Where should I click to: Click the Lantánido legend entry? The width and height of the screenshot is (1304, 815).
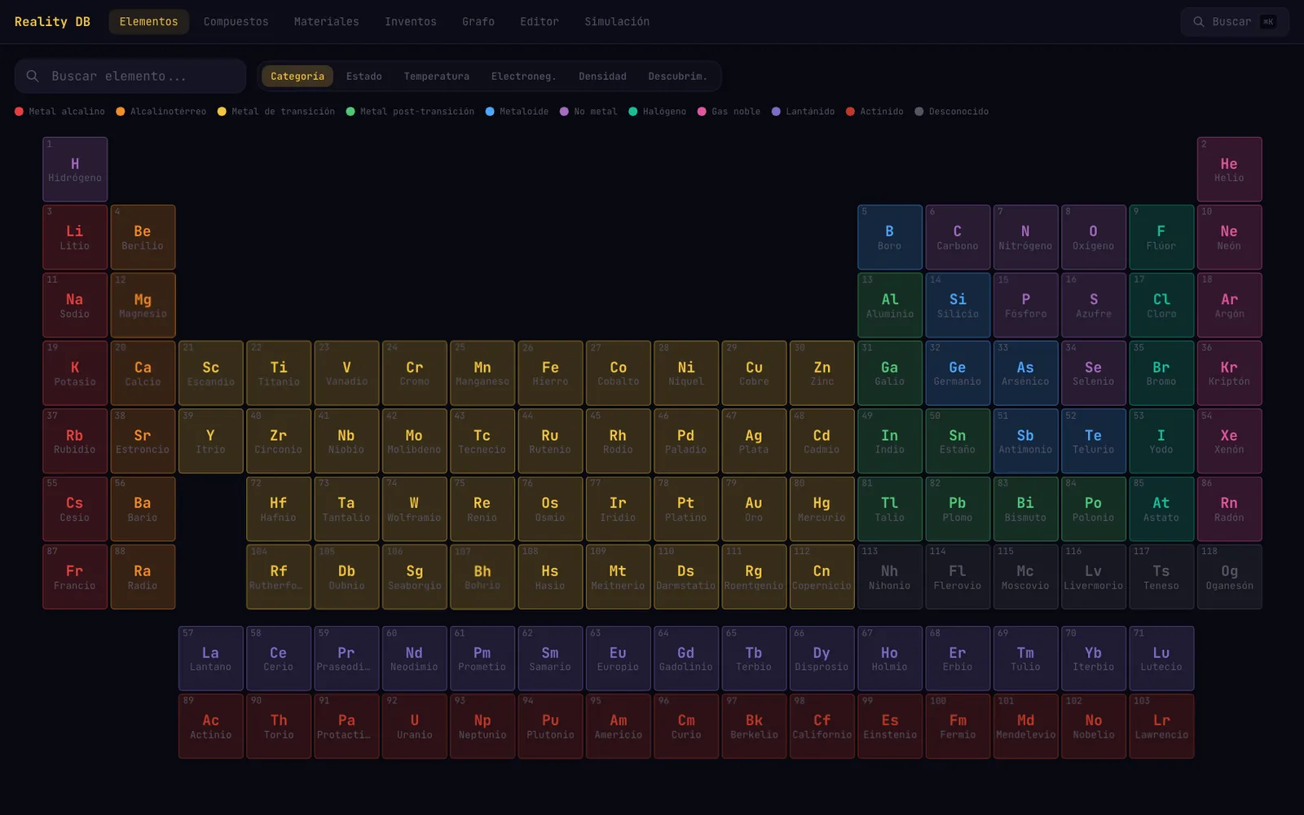click(x=803, y=112)
